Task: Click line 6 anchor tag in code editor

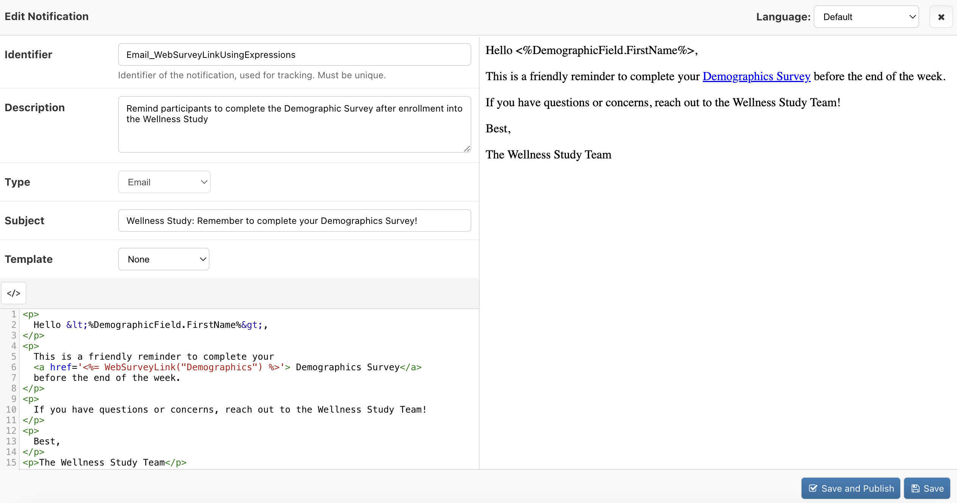Action: pyautogui.click(x=227, y=367)
